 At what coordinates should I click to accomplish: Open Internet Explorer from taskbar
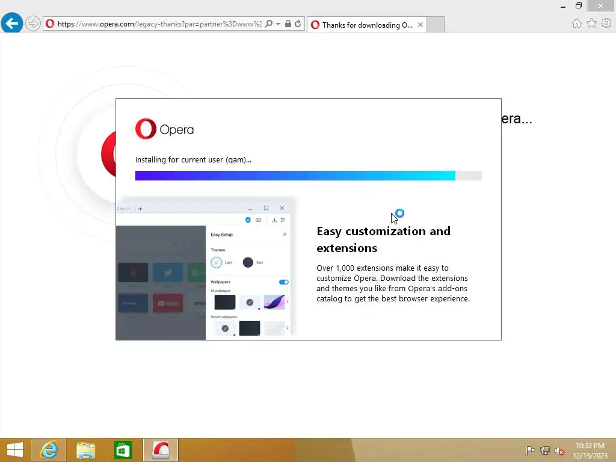(x=49, y=450)
